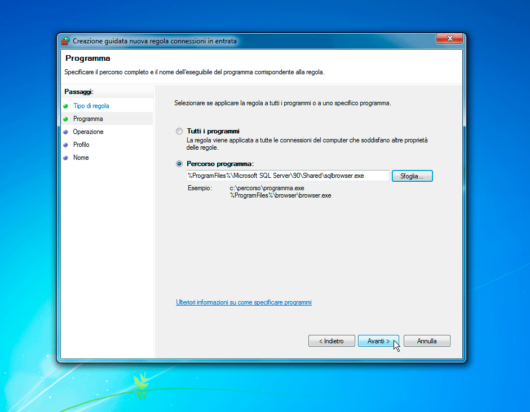Click the green bullet beside 'Programma'
This screenshot has height=412, width=530.
tap(65, 119)
